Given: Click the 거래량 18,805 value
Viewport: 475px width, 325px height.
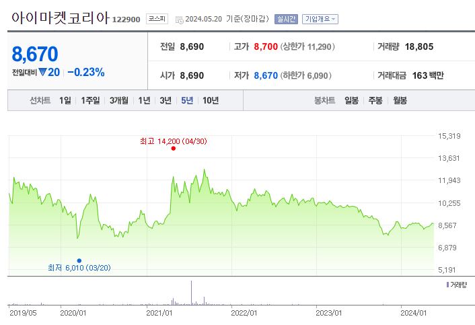Looking at the screenshot, I should [419, 46].
